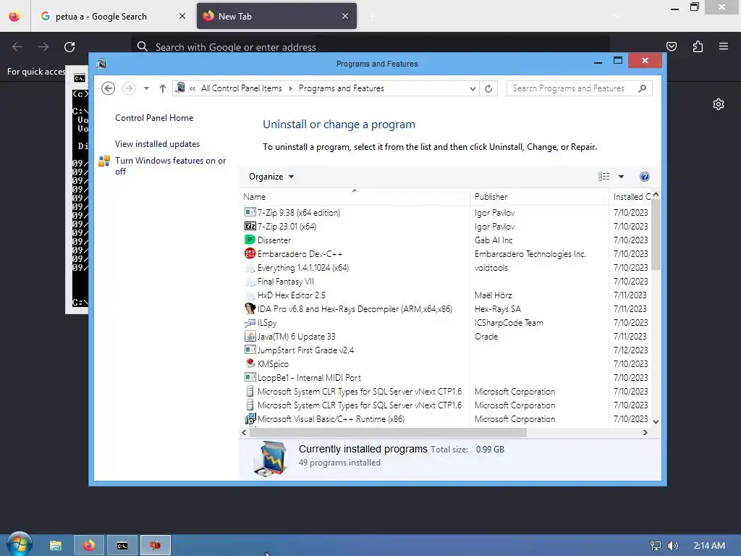Image resolution: width=741 pixels, height=556 pixels.
Task: Click the 7-Zip 23.01 program icon
Action: (x=250, y=226)
